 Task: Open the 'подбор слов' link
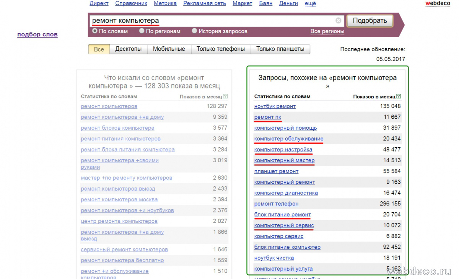click(37, 34)
